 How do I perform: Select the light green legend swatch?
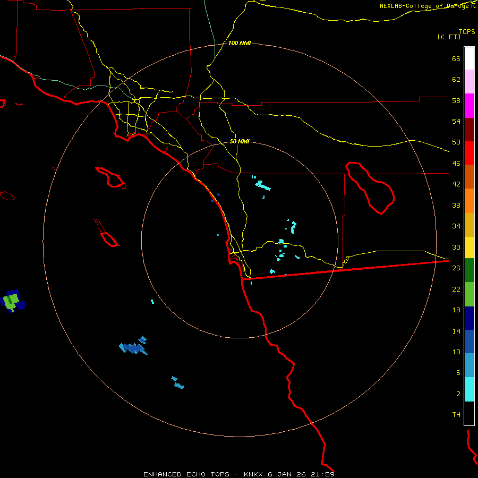point(469,294)
